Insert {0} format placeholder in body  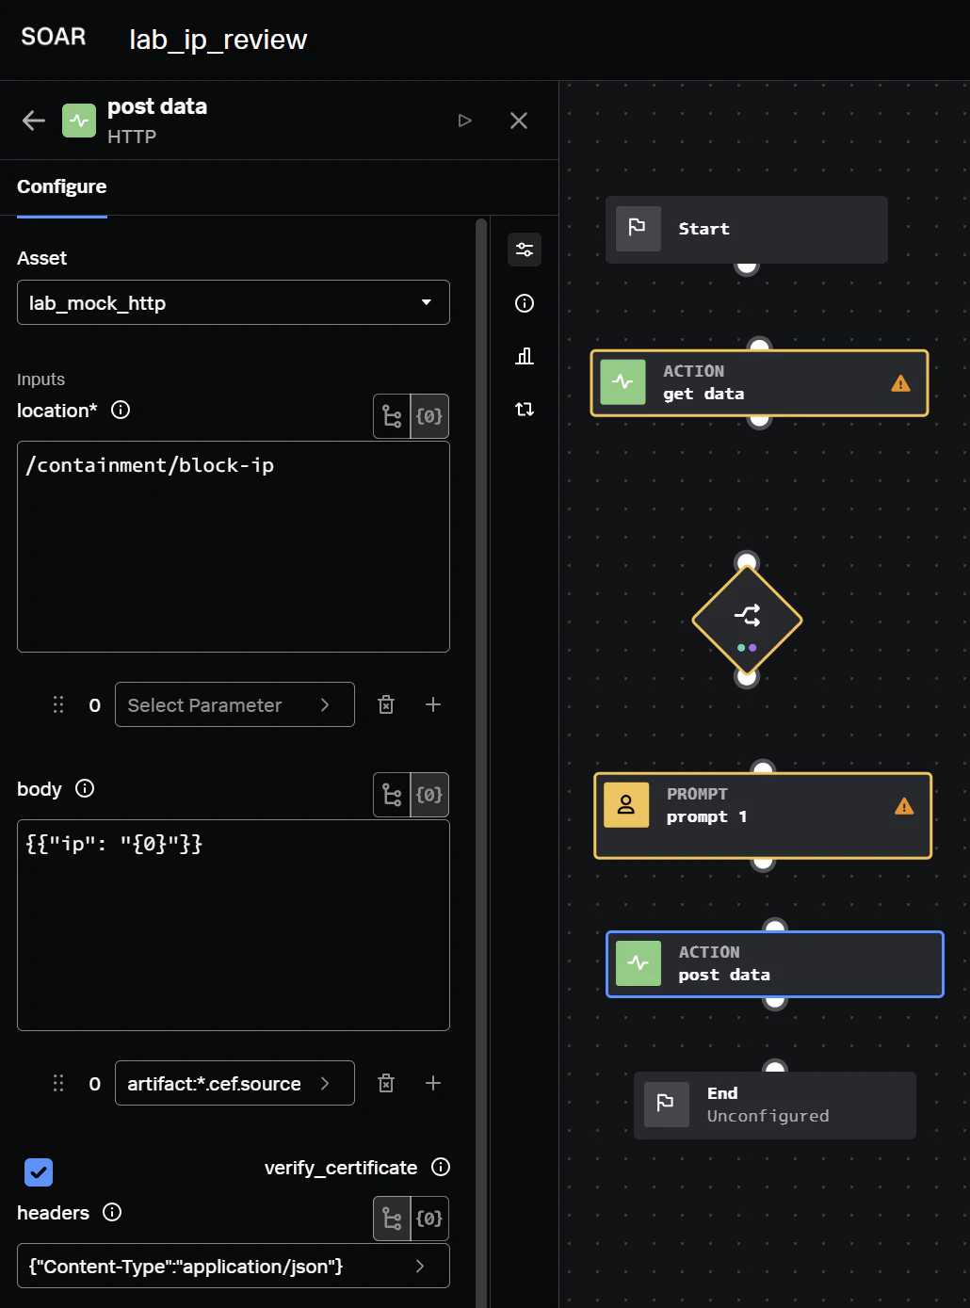pos(429,795)
